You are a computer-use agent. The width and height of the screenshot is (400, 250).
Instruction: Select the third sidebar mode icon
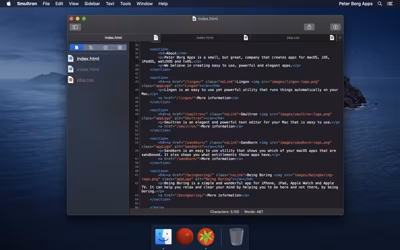pyautogui.click(x=105, y=47)
